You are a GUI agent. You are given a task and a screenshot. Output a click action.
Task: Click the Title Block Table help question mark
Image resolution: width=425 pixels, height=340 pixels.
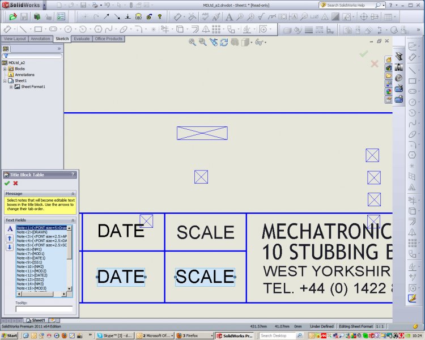coord(73,175)
